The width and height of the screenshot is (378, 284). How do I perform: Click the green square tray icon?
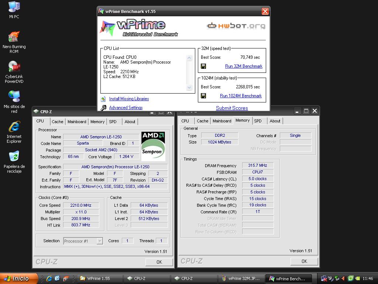351,278
